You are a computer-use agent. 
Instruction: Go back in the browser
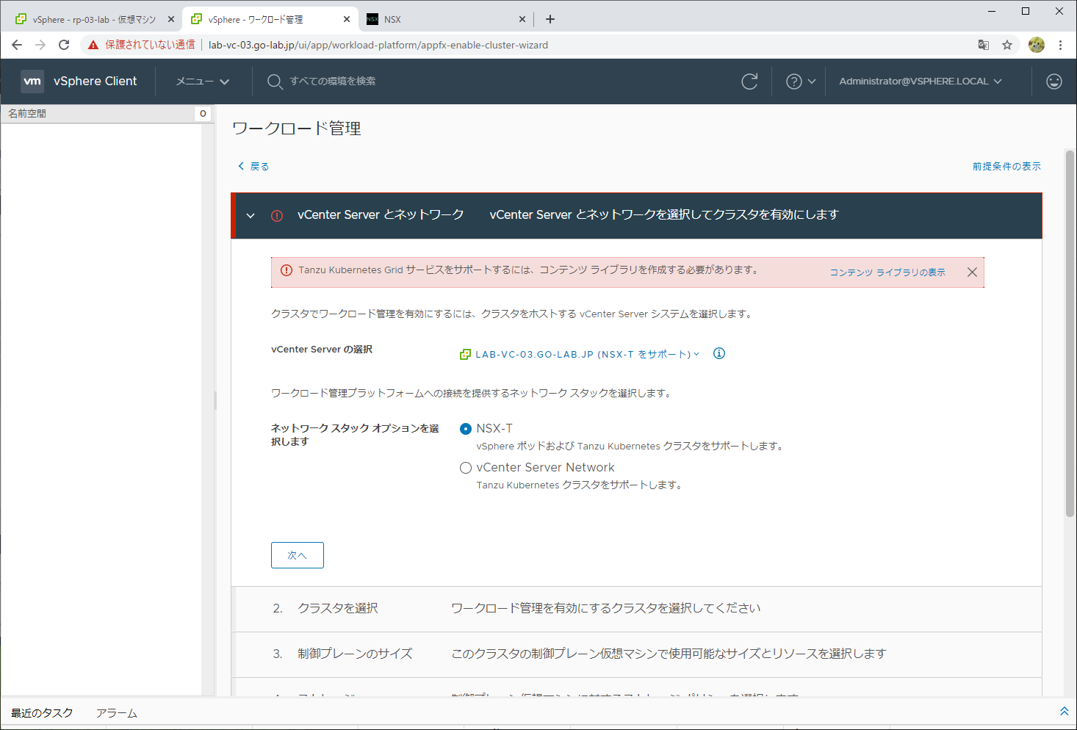coord(17,45)
